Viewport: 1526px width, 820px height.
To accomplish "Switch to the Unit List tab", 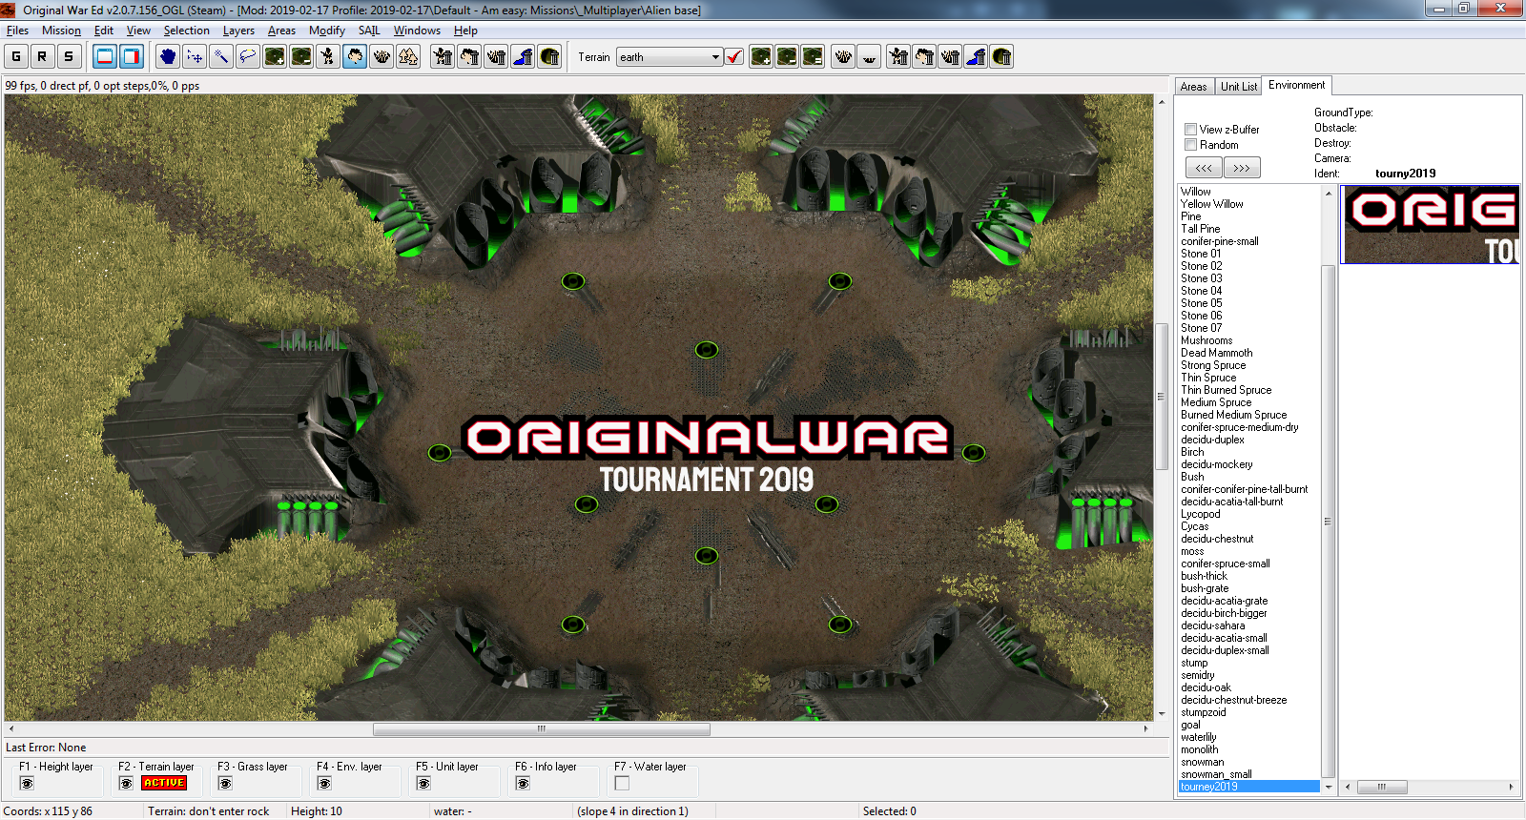I will click(x=1239, y=87).
